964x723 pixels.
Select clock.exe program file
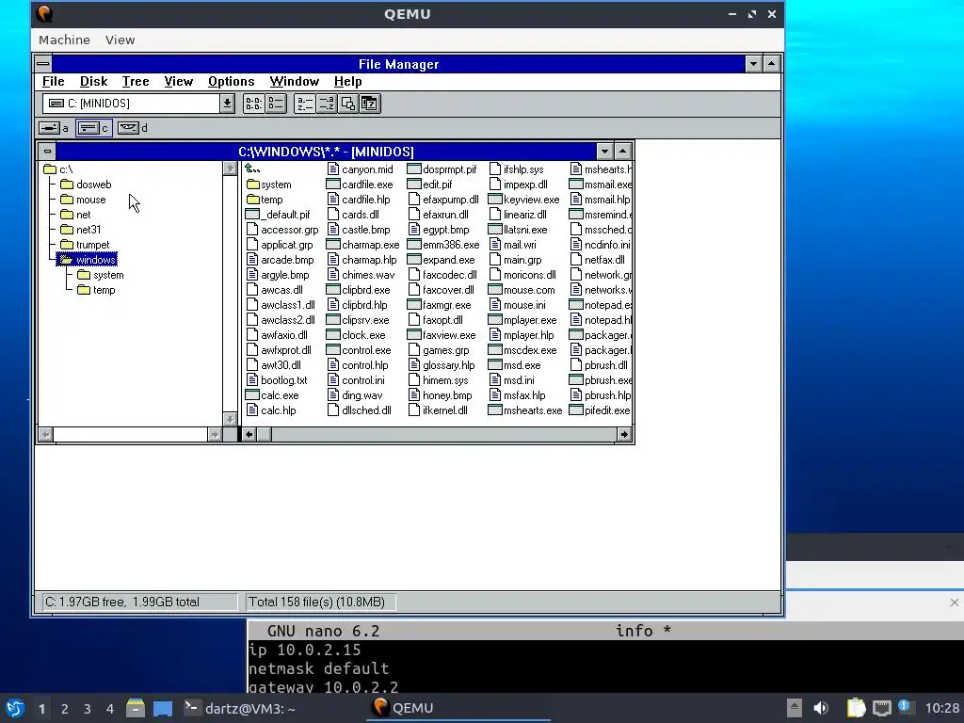(356, 335)
